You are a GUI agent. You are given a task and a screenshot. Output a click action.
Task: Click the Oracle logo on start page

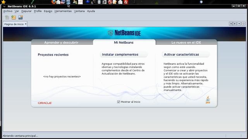click(x=45, y=103)
